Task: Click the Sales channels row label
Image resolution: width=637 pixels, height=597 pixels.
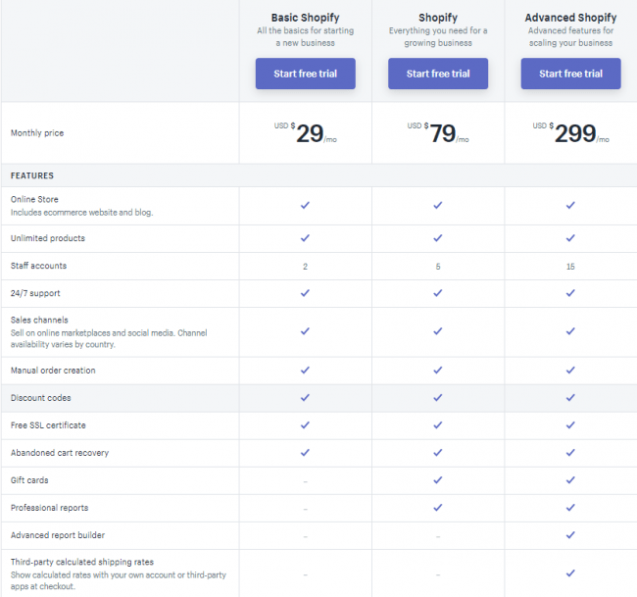Action: (x=39, y=320)
